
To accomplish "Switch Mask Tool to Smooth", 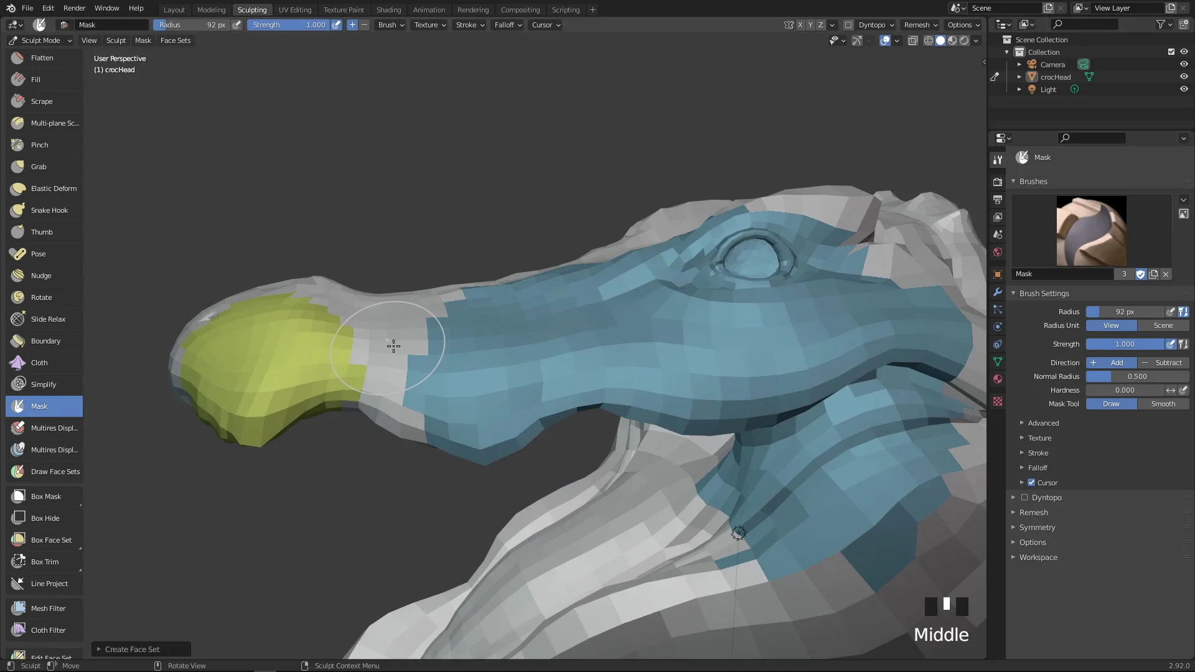I will coord(1163,404).
